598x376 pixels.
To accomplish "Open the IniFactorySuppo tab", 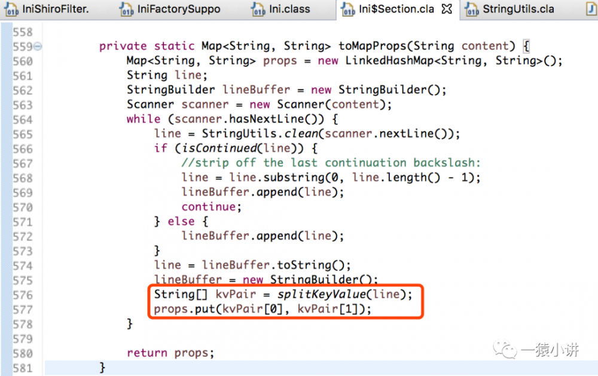I will 170,9.
